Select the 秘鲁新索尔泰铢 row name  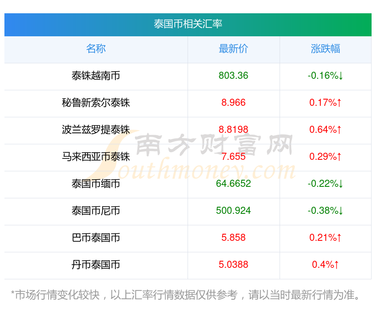click(x=96, y=103)
